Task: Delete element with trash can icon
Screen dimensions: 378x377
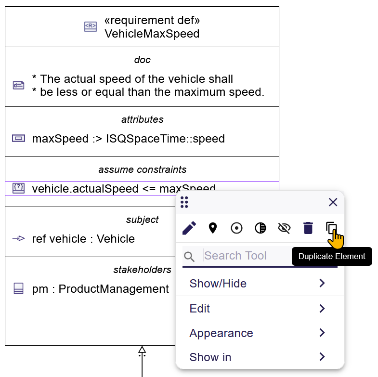Action: tap(308, 228)
